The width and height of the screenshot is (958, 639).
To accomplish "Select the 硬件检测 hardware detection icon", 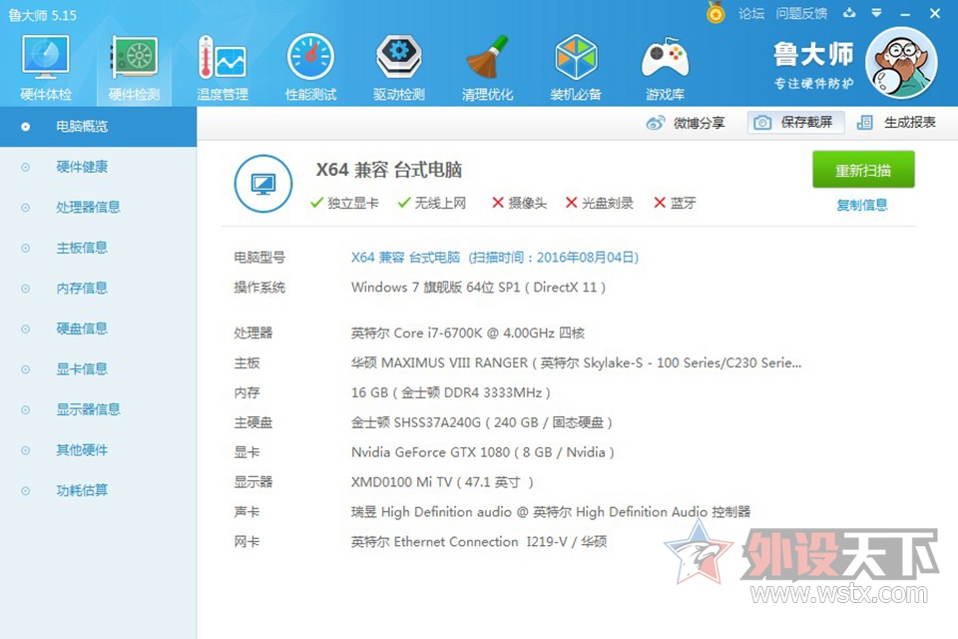I will tap(134, 67).
